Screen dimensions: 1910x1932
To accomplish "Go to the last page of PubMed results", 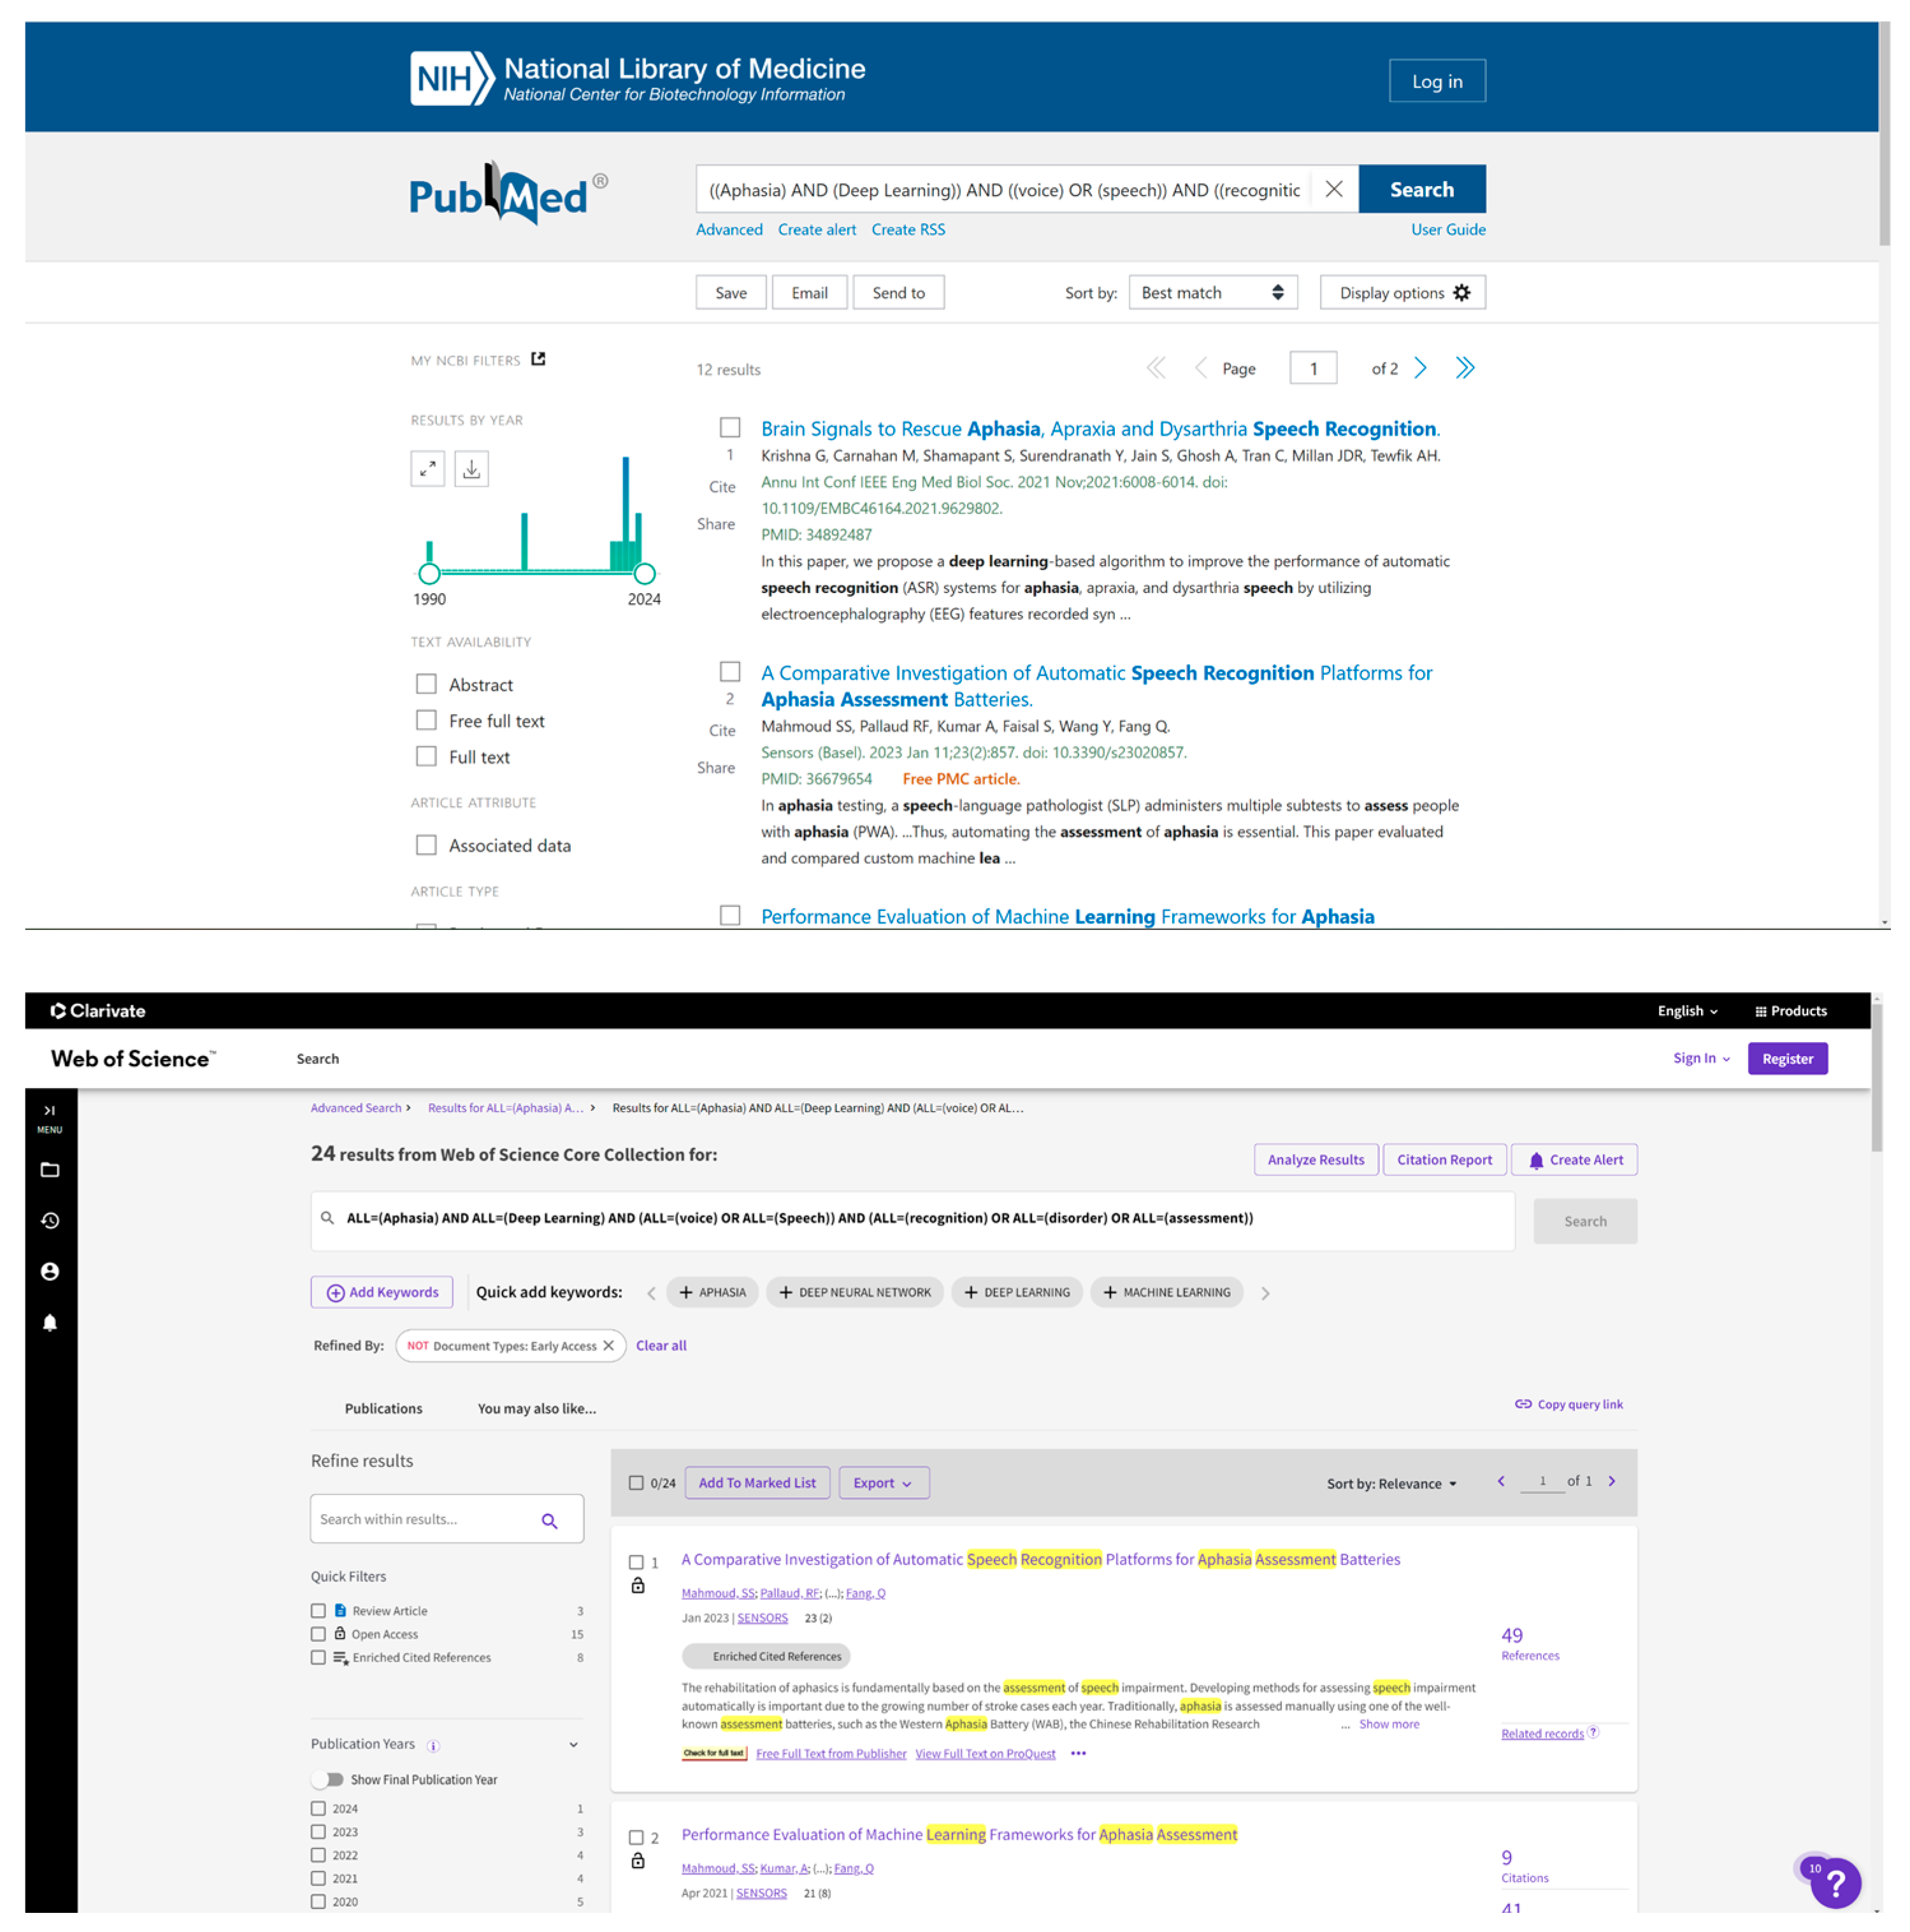I will click(x=1464, y=368).
